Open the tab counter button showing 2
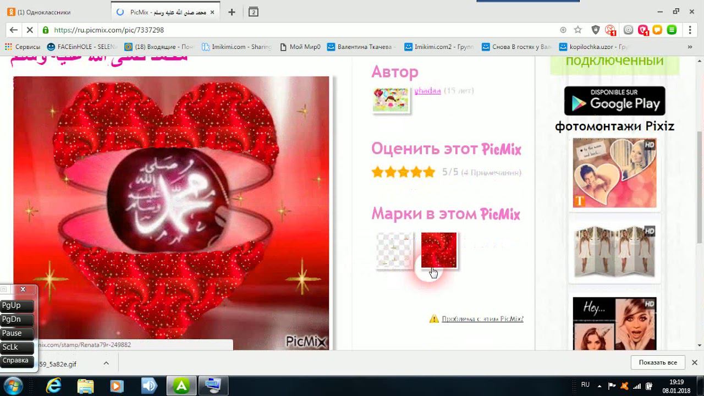 click(x=254, y=12)
